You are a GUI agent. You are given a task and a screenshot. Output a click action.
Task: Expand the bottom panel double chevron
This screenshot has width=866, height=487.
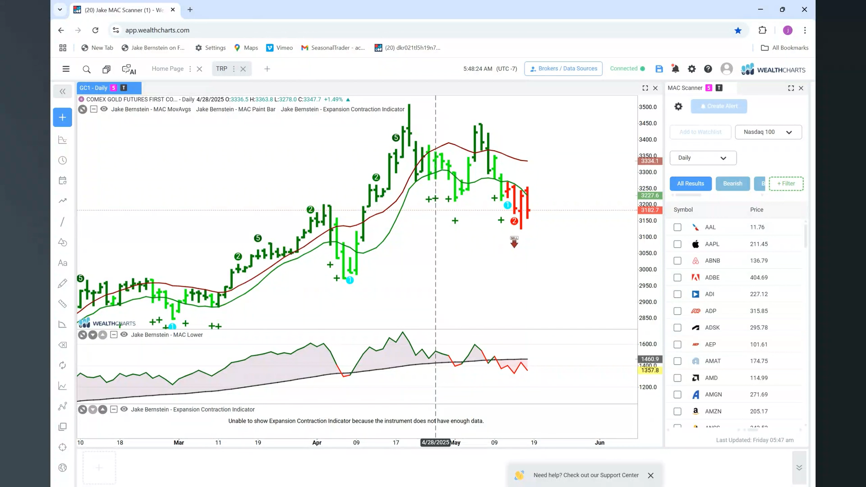[x=799, y=468]
